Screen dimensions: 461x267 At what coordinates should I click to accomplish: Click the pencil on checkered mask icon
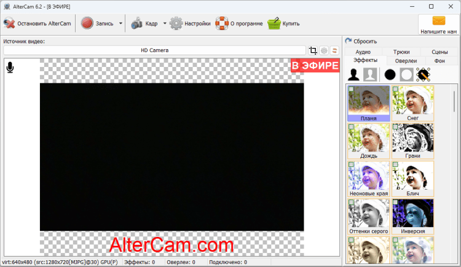click(x=423, y=75)
